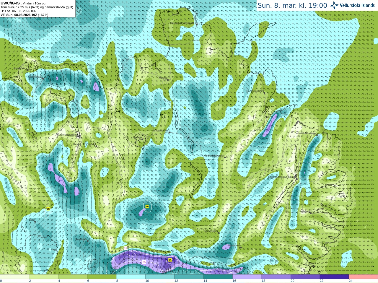Pick the 14–16 m/s dark teal legend swatch

click(218, 277)
